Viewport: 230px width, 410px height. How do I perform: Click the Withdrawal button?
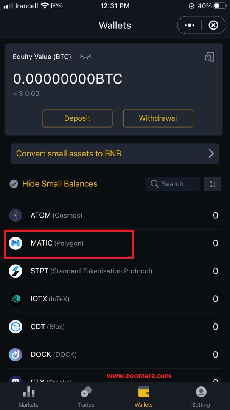(x=158, y=118)
